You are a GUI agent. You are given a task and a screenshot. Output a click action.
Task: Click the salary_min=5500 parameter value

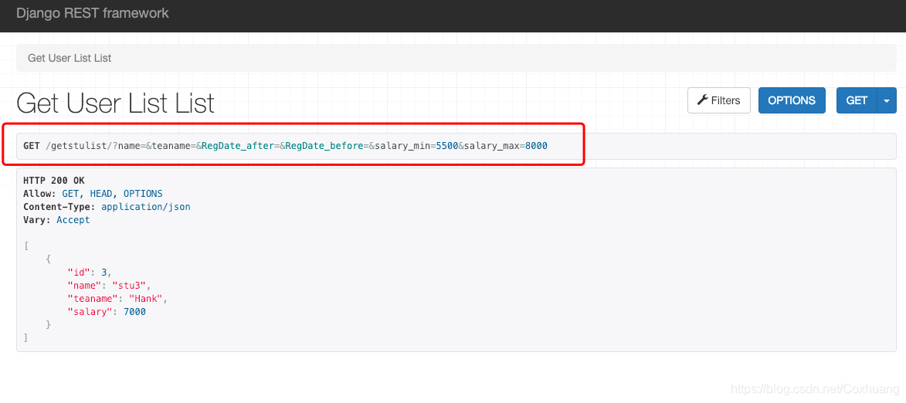[446, 146]
